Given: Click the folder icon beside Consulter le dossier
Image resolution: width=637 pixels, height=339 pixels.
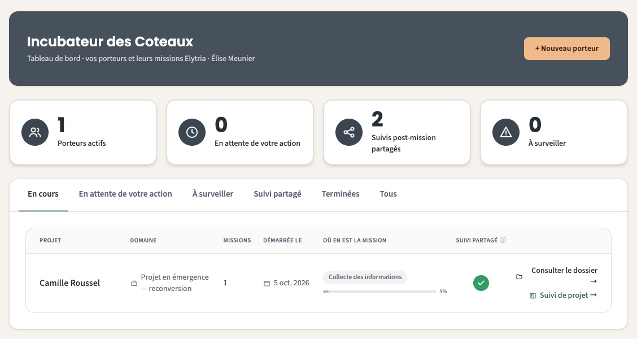Looking at the screenshot, I should click(519, 277).
